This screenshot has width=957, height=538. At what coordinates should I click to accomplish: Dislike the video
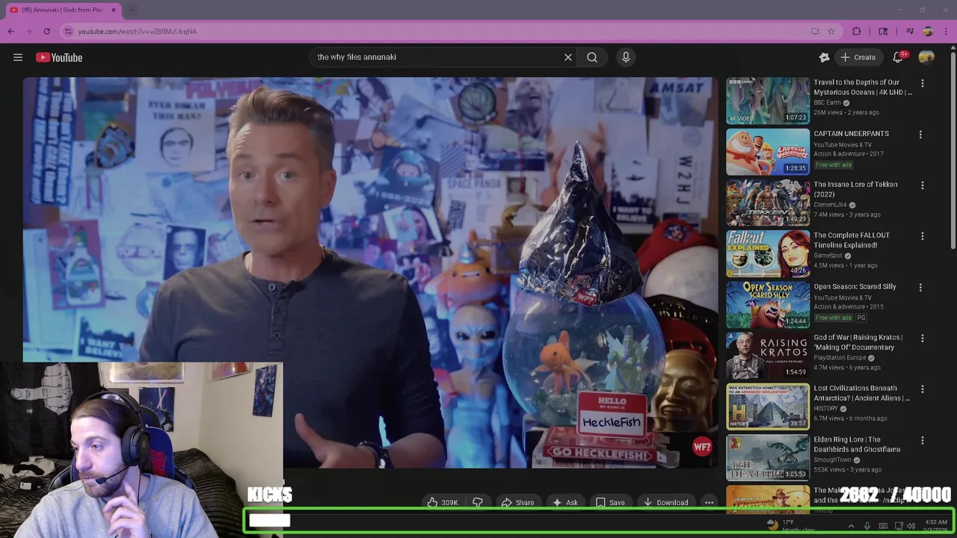pyautogui.click(x=477, y=503)
